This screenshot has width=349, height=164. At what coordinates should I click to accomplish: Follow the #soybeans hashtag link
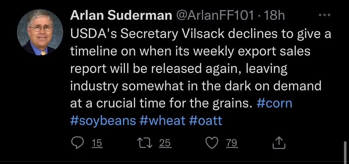click(103, 121)
